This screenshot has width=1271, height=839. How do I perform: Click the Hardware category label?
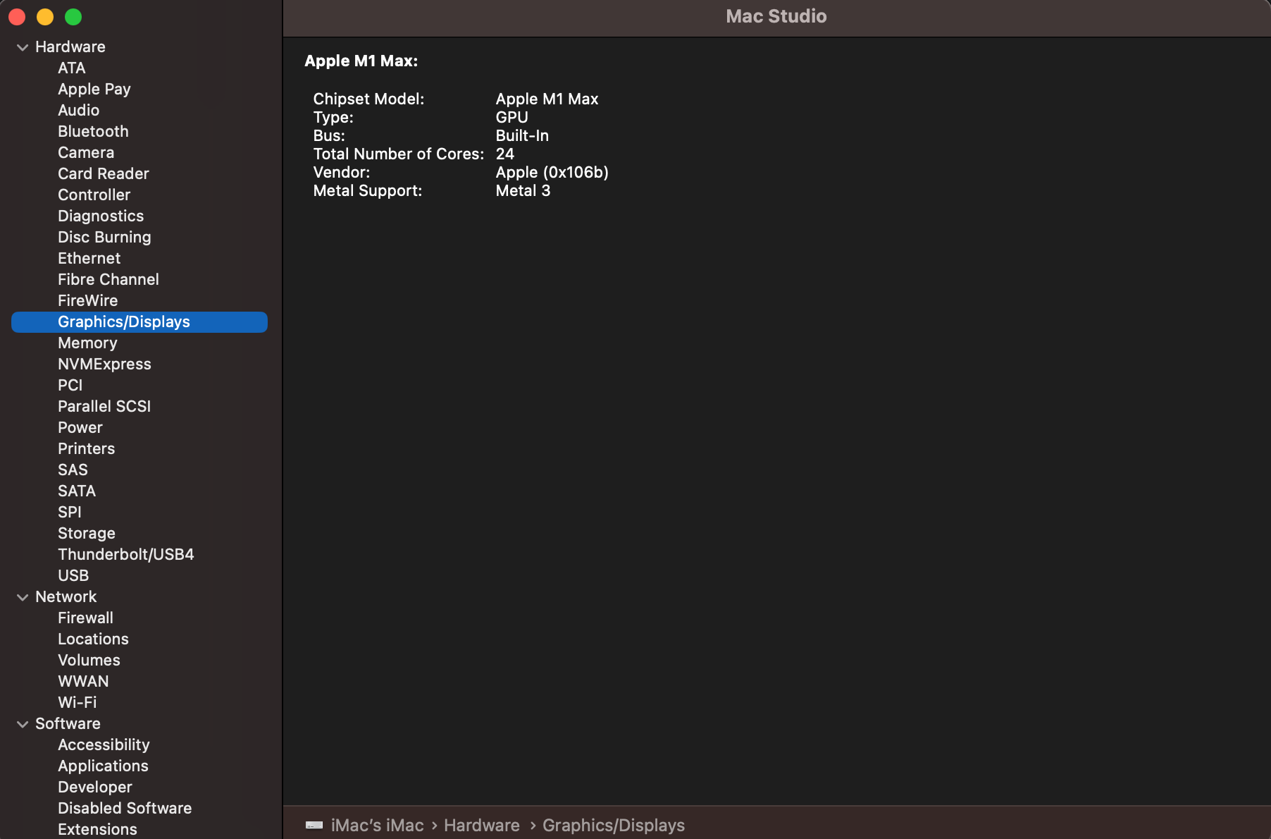click(x=70, y=47)
